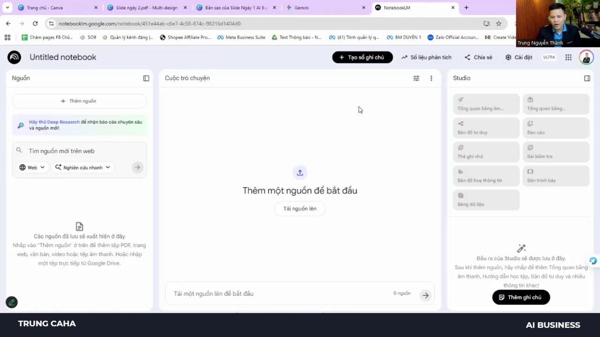Open the browser tab search dropdown

[7, 7]
